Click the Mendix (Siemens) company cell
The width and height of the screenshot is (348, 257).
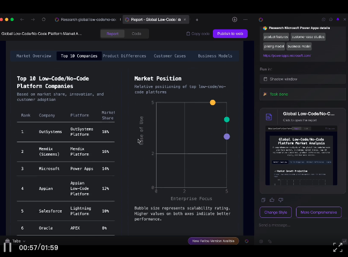(49, 151)
